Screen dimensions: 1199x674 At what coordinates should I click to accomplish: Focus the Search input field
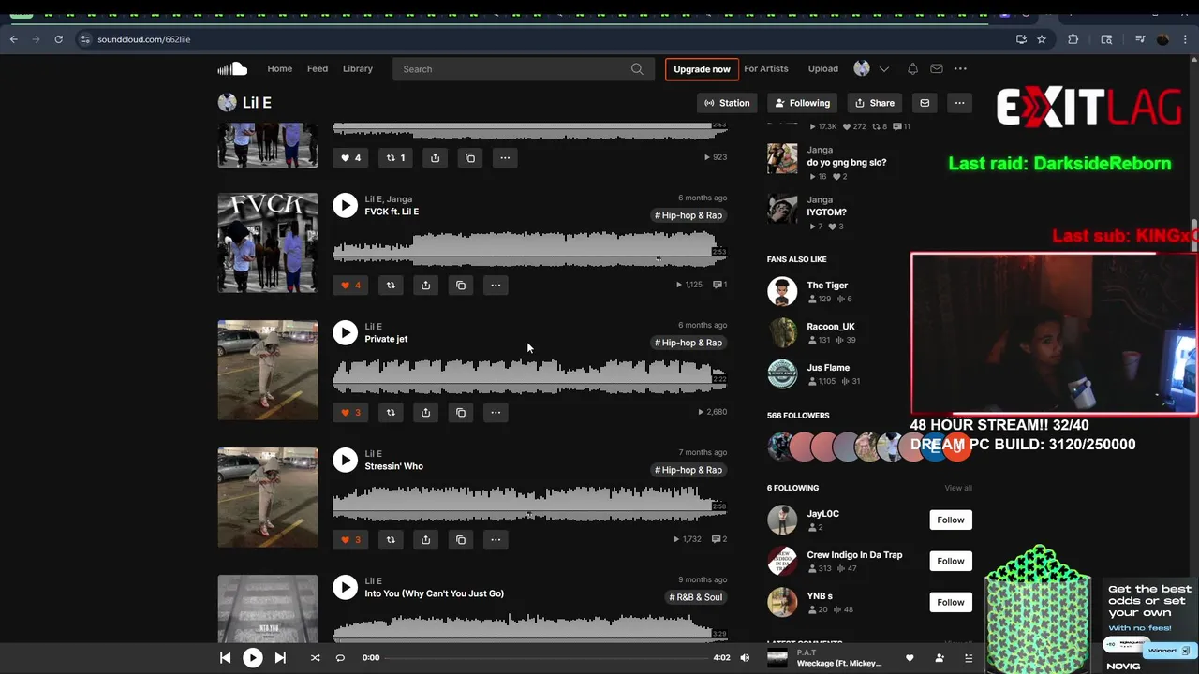click(522, 68)
